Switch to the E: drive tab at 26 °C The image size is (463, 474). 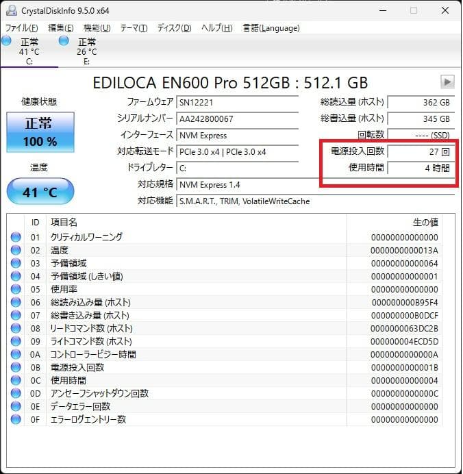pos(86,51)
